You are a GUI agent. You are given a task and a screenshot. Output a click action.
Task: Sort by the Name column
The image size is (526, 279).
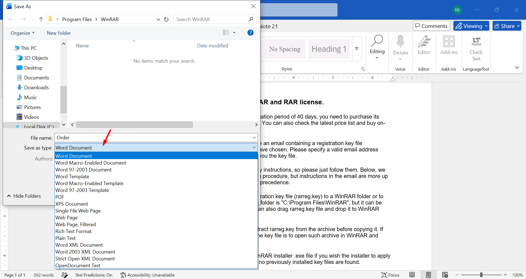click(x=82, y=46)
